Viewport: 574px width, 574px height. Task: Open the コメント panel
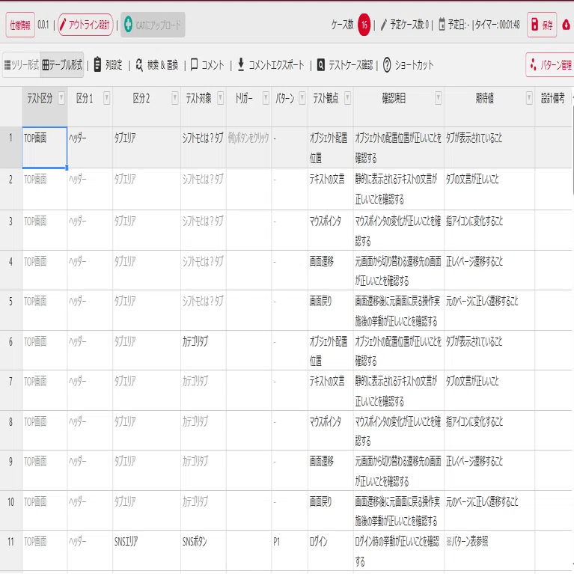(x=207, y=65)
